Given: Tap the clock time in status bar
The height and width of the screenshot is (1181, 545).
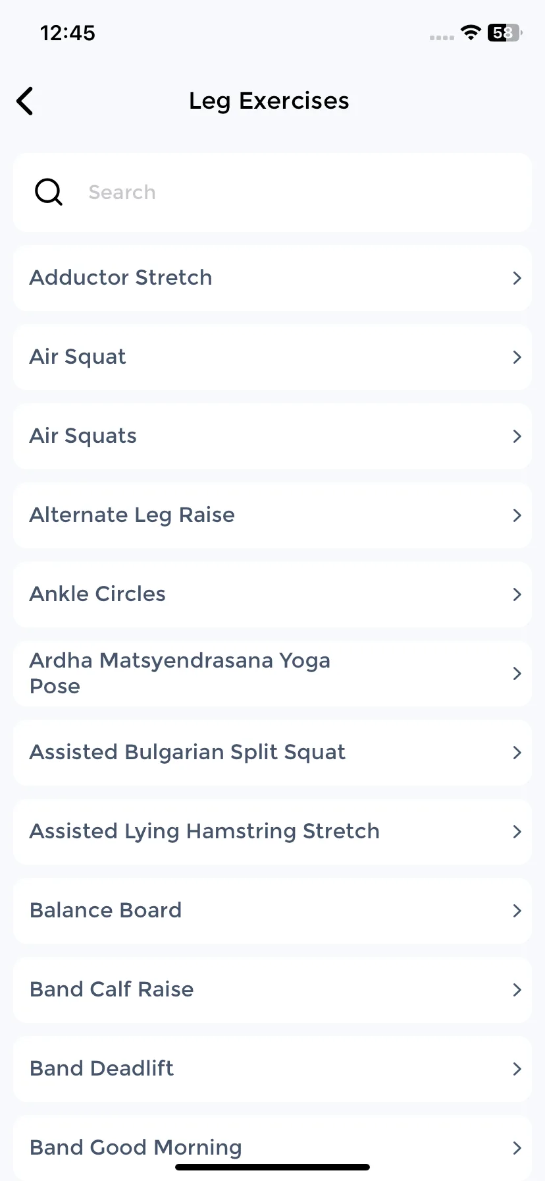Looking at the screenshot, I should (x=68, y=33).
